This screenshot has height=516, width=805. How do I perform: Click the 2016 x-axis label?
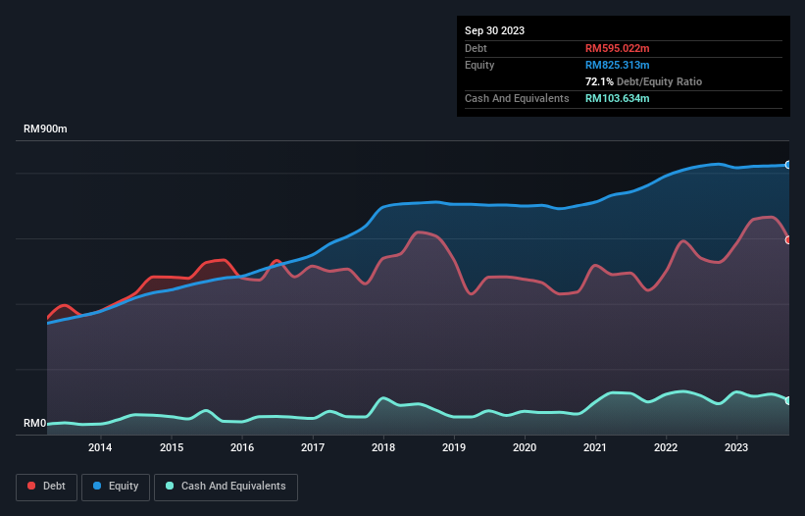[x=242, y=447]
